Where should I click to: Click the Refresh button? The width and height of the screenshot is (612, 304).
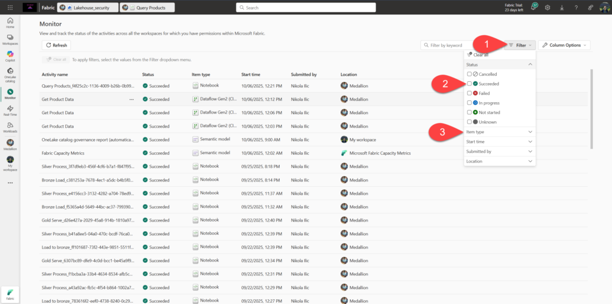(56, 45)
